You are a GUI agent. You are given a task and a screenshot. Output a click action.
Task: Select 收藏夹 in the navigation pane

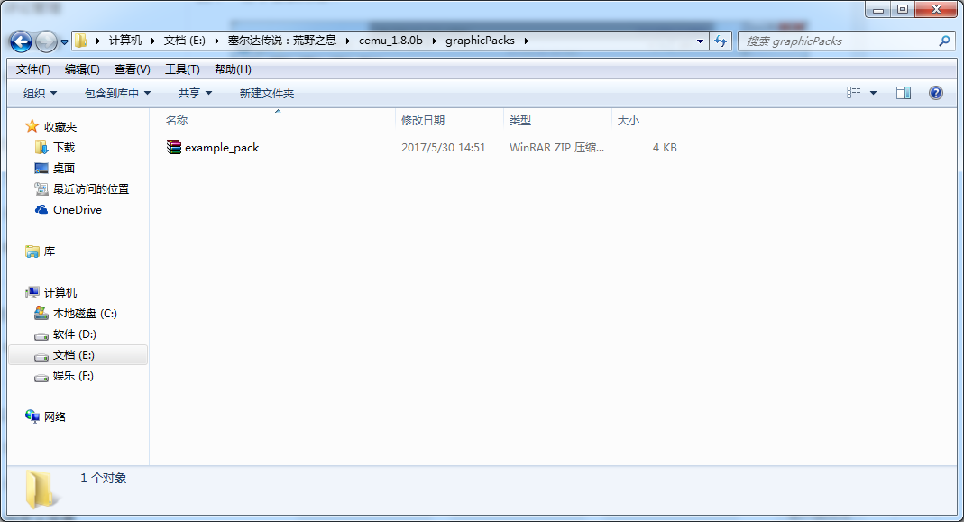tap(60, 126)
